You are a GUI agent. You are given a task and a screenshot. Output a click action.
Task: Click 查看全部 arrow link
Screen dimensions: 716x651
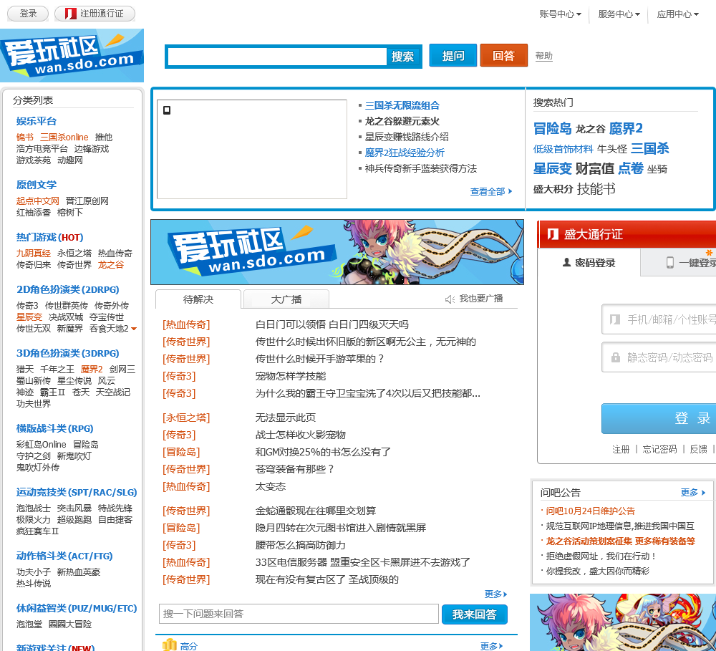point(491,191)
